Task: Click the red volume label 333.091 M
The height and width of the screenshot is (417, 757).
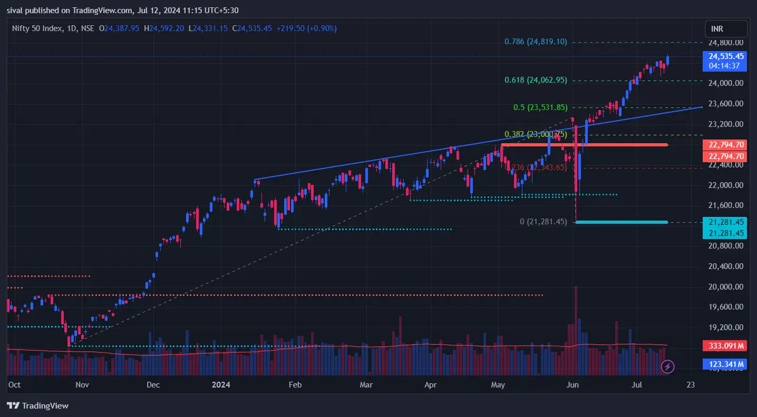Action: coord(725,346)
